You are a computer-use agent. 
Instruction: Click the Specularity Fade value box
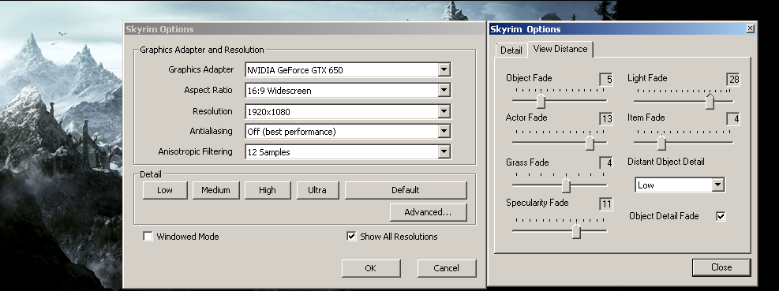click(x=605, y=204)
